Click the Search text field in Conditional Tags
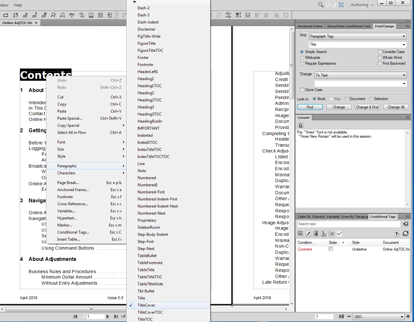This screenshot has height=322, width=414. 349,224
